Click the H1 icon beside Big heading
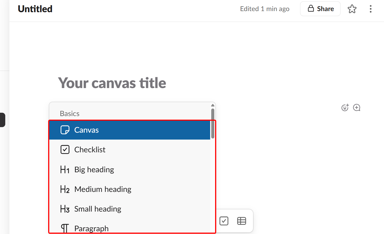The height and width of the screenshot is (234, 384). coord(65,169)
